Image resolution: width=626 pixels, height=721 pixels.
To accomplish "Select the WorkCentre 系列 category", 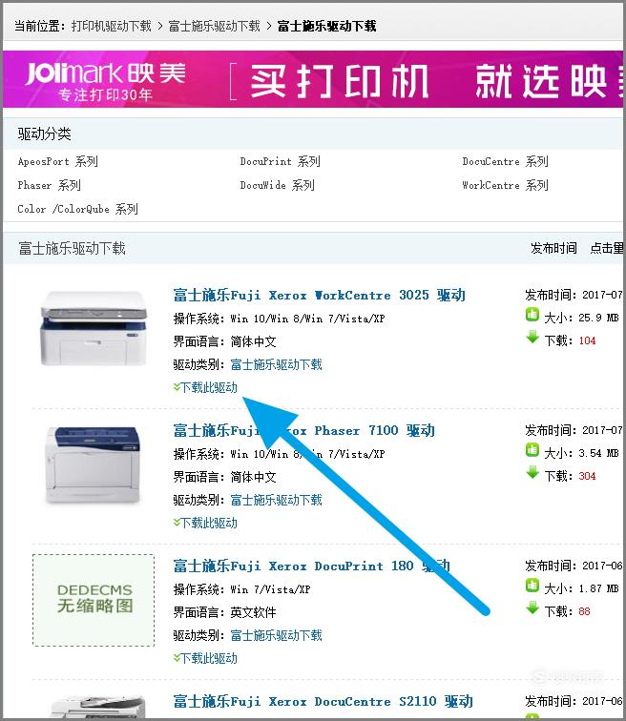I will pyautogui.click(x=505, y=185).
